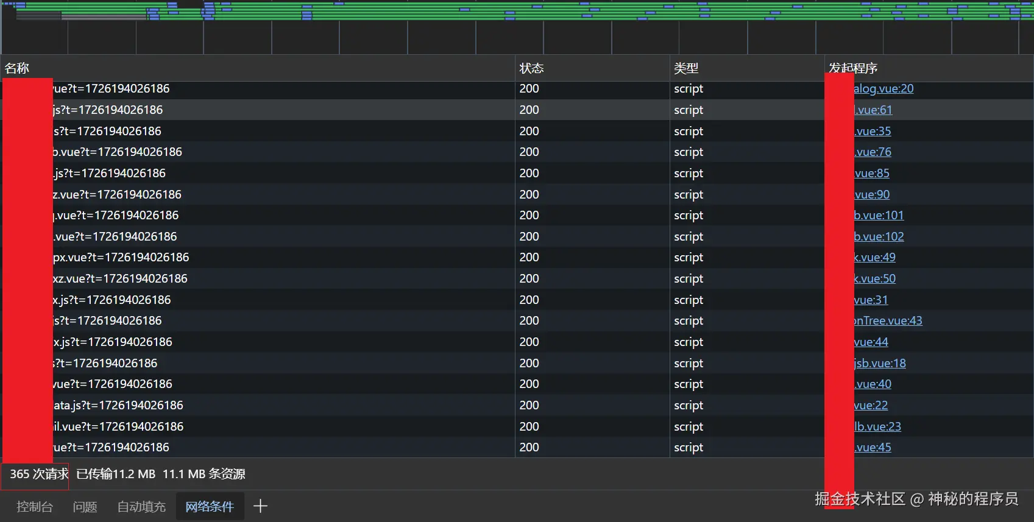Select the px.vue?t=1726194026186 request row
Viewport: 1034px width, 522px height.
point(121,258)
